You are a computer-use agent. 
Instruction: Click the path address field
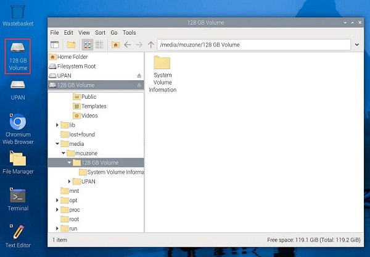click(x=253, y=44)
